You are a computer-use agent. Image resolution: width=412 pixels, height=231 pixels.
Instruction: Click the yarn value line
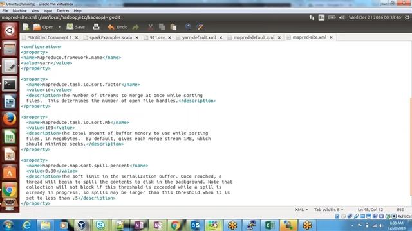[46, 63]
